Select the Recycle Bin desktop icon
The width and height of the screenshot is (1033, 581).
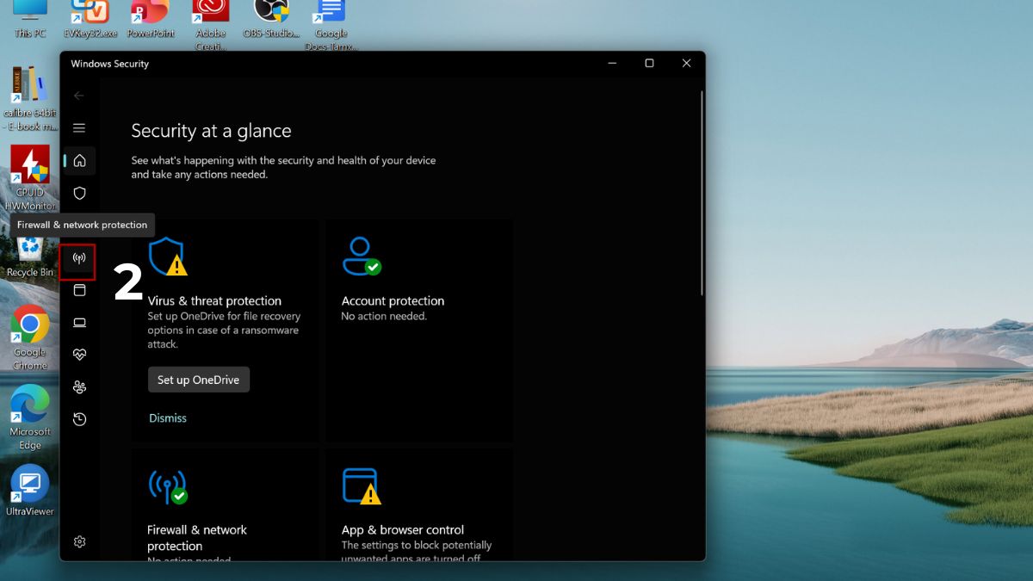[x=30, y=257]
